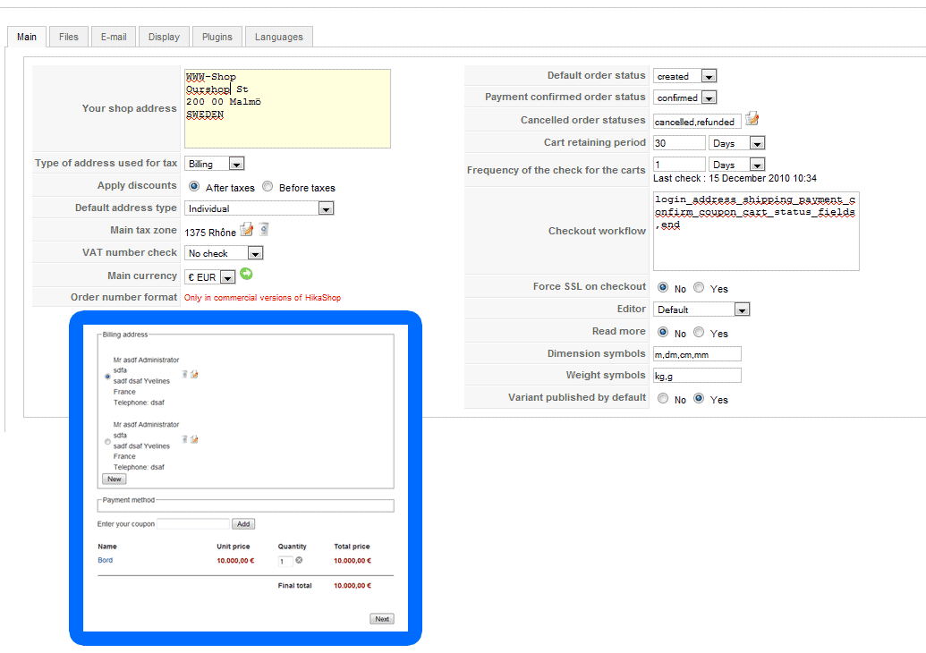Click the Next button in checkout preview
The height and width of the screenshot is (653, 926).
pos(382,619)
